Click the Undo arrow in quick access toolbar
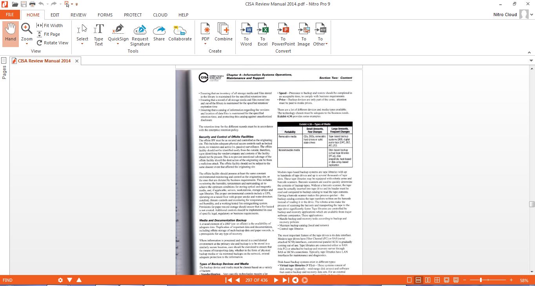This screenshot has height=286, width=535. (x=40, y=4)
